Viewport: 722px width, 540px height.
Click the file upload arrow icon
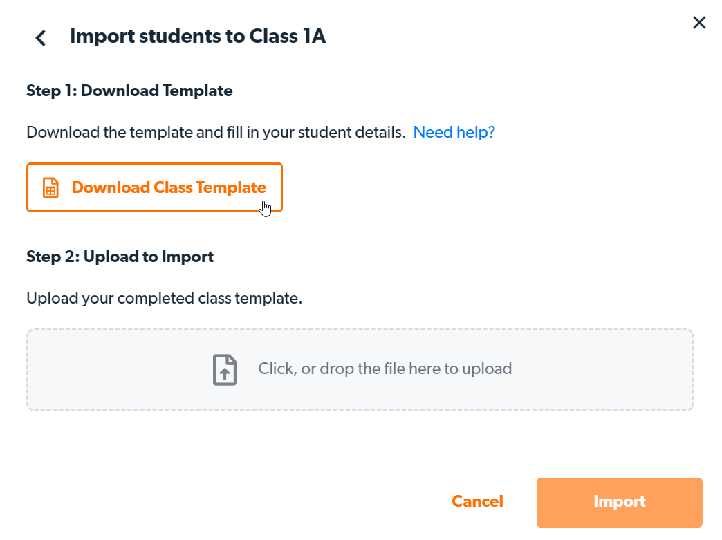[224, 369]
